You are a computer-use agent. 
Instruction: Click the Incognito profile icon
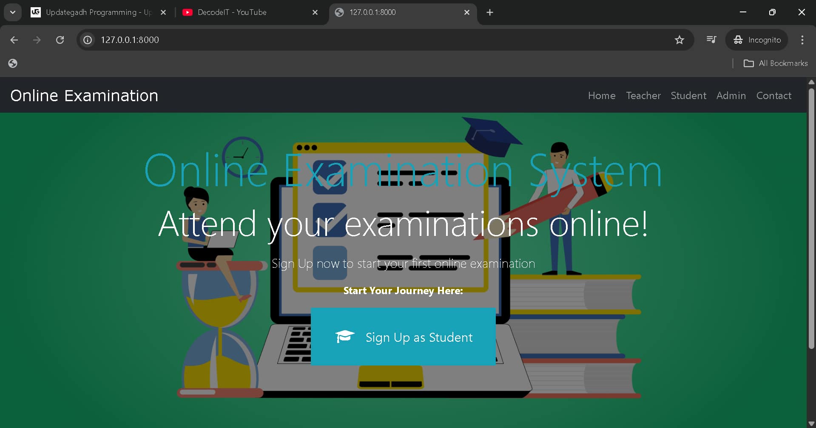[x=739, y=40]
